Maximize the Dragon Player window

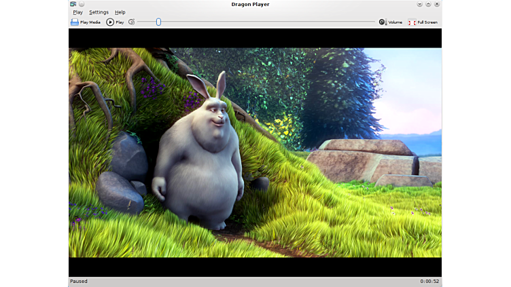point(428,4)
